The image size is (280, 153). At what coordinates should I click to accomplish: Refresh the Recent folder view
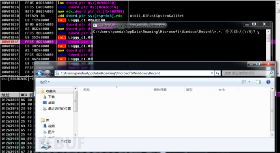point(218,73)
